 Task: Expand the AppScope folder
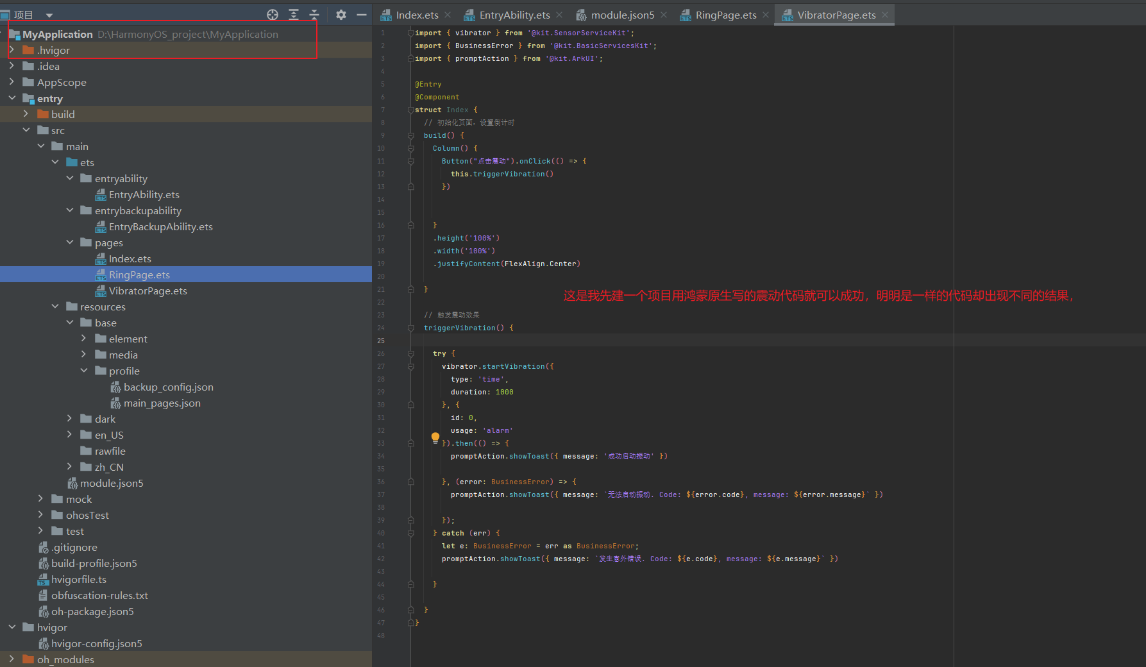12,82
